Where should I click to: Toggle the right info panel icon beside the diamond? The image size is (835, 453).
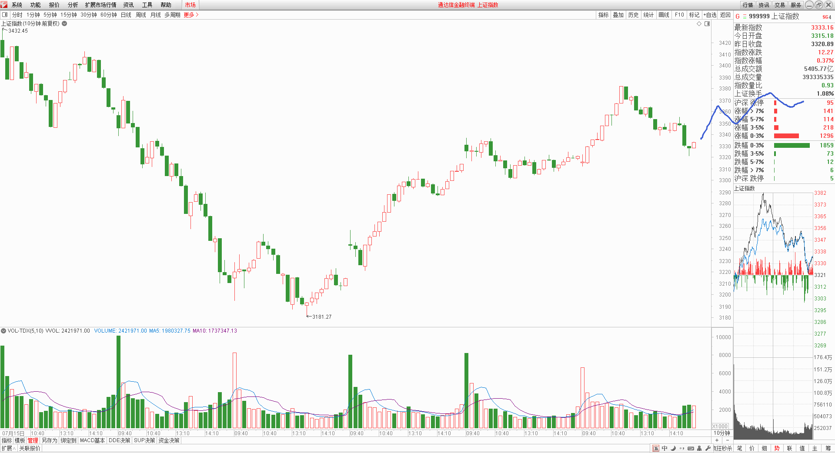(x=707, y=24)
